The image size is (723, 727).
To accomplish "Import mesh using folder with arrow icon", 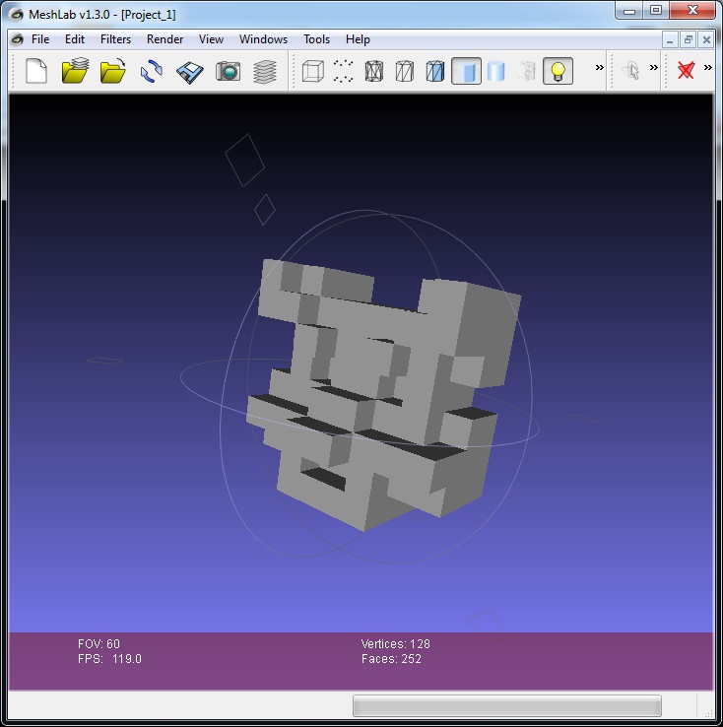I will tap(113, 71).
